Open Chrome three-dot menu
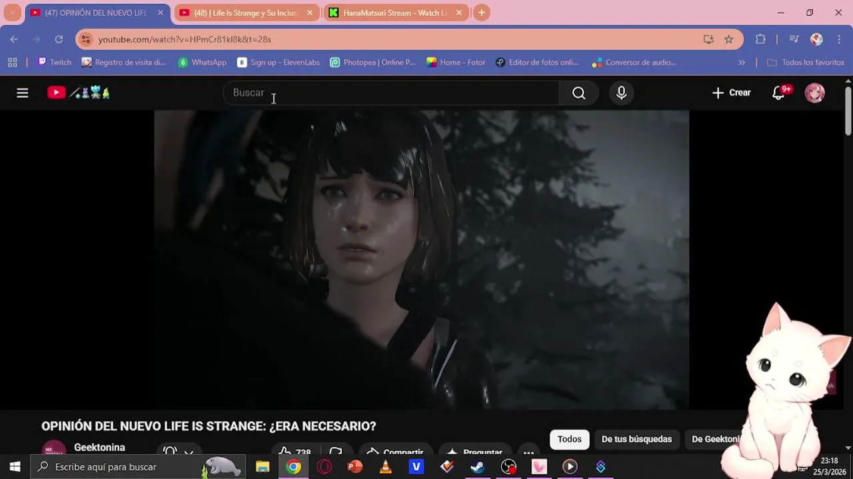The image size is (853, 479). point(839,39)
